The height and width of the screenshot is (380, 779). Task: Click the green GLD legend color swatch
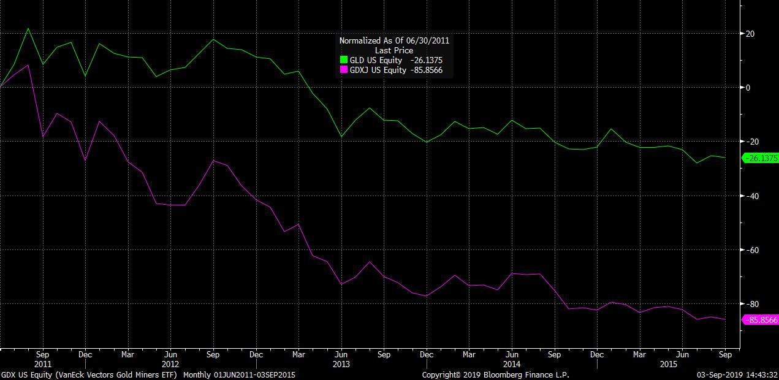pos(344,60)
